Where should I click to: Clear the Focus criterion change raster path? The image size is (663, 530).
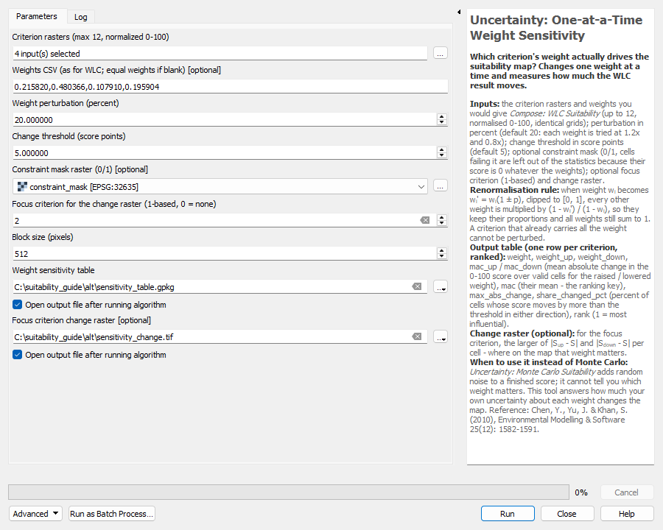pos(417,336)
